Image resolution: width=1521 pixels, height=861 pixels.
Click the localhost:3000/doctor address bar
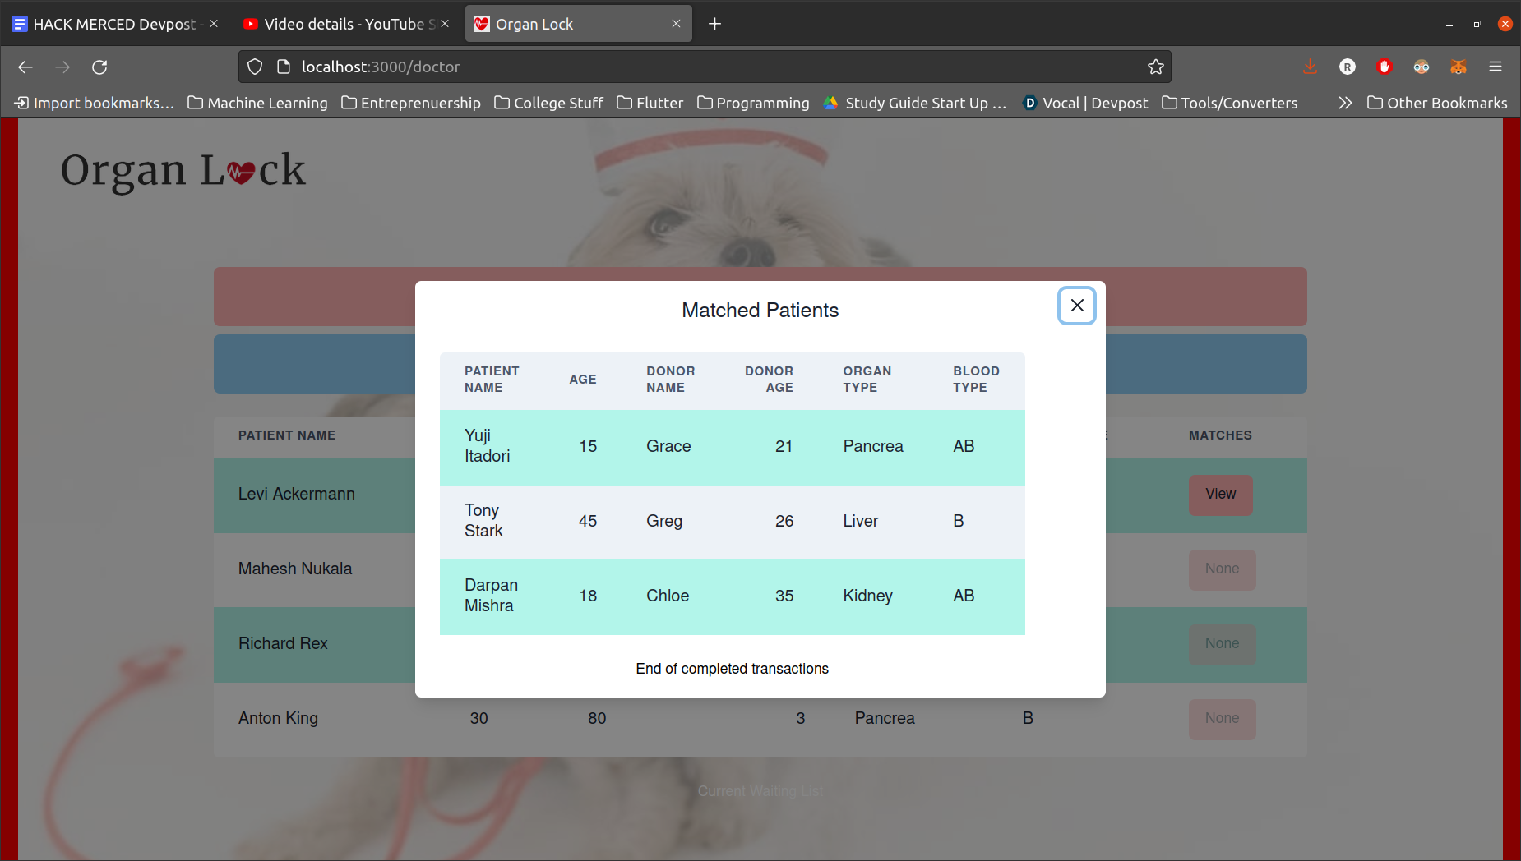pyautogui.click(x=705, y=67)
